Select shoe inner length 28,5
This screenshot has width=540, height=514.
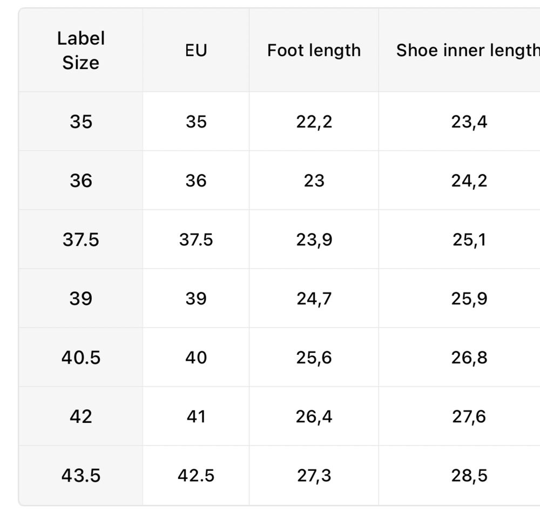469,476
